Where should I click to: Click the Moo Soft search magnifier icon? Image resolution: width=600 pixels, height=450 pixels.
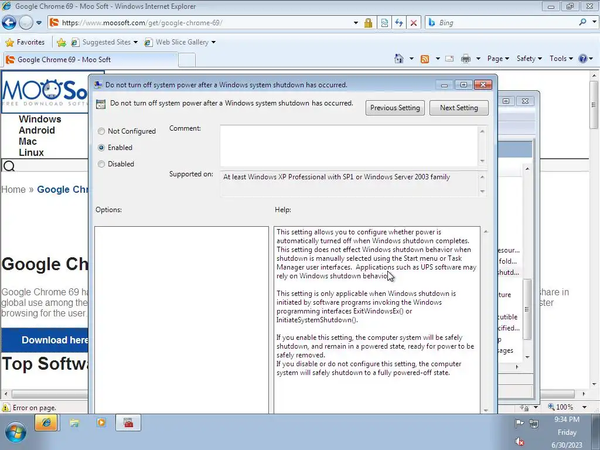click(9, 166)
